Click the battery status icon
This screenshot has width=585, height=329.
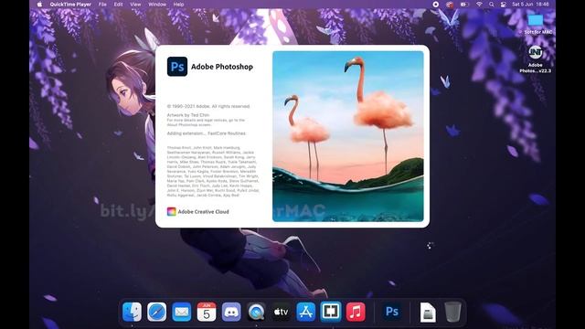pos(464,5)
